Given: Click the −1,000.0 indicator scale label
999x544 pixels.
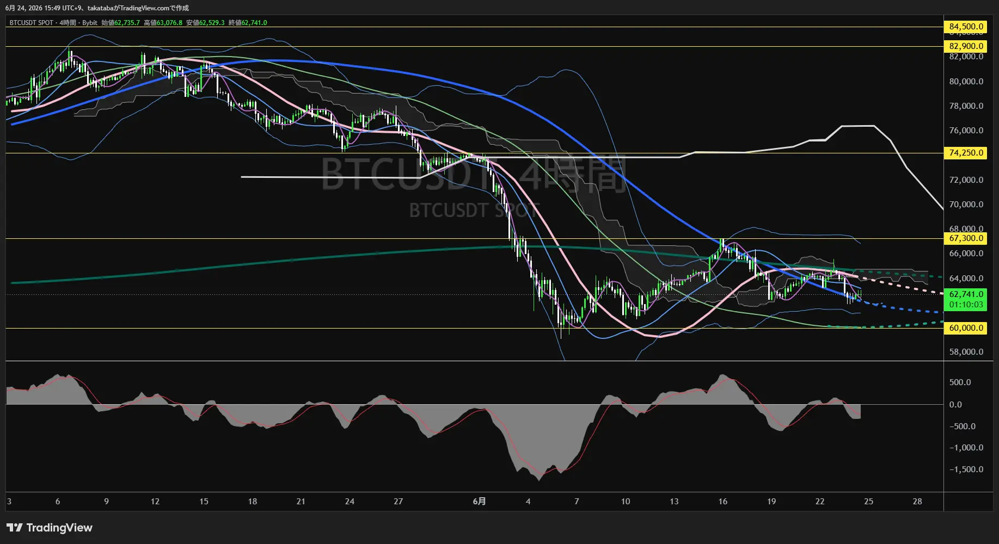Looking at the screenshot, I should point(966,448).
